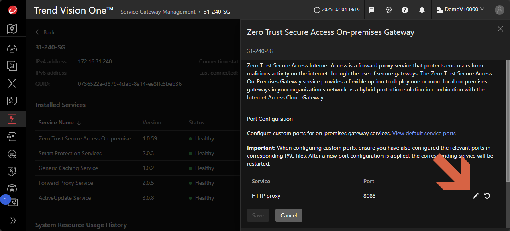Click View default service ports link
This screenshot has width=510, height=231.
pyautogui.click(x=424, y=133)
